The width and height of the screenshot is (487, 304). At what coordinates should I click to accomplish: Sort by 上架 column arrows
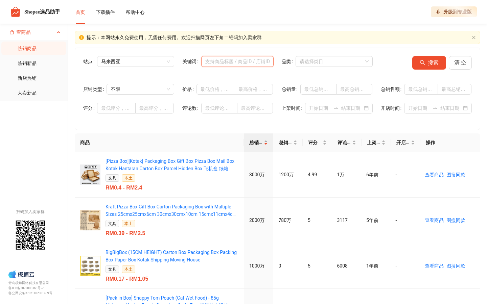[384, 143]
